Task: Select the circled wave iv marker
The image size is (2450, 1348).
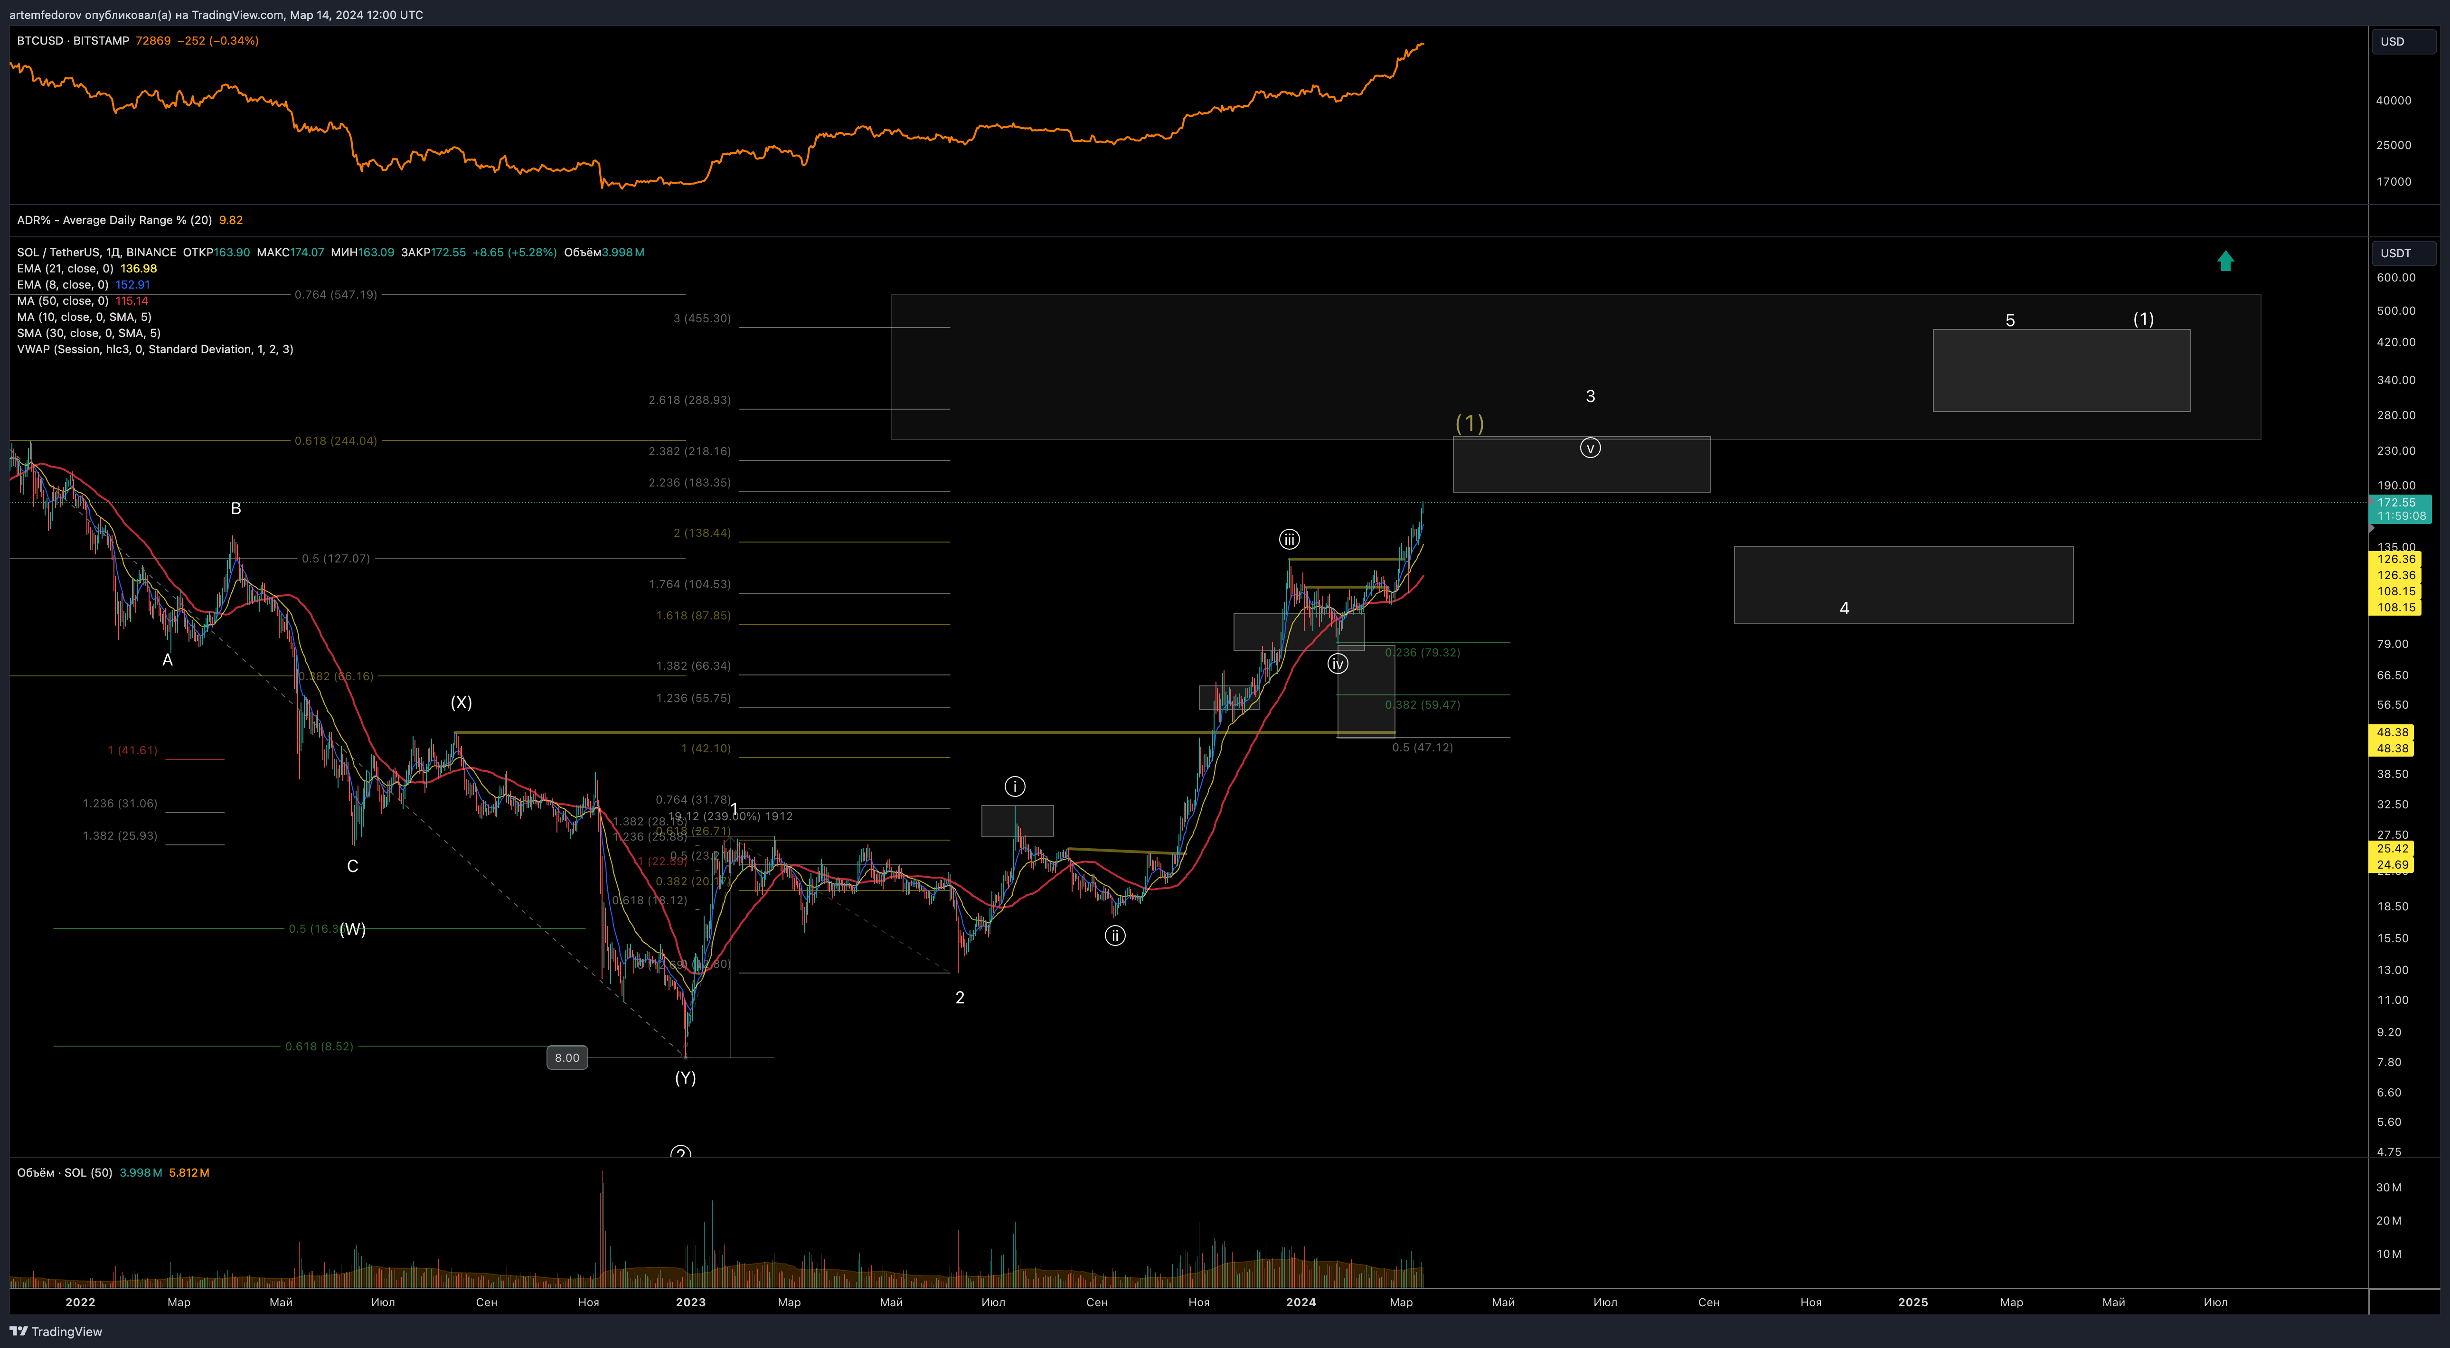Action: [1337, 664]
